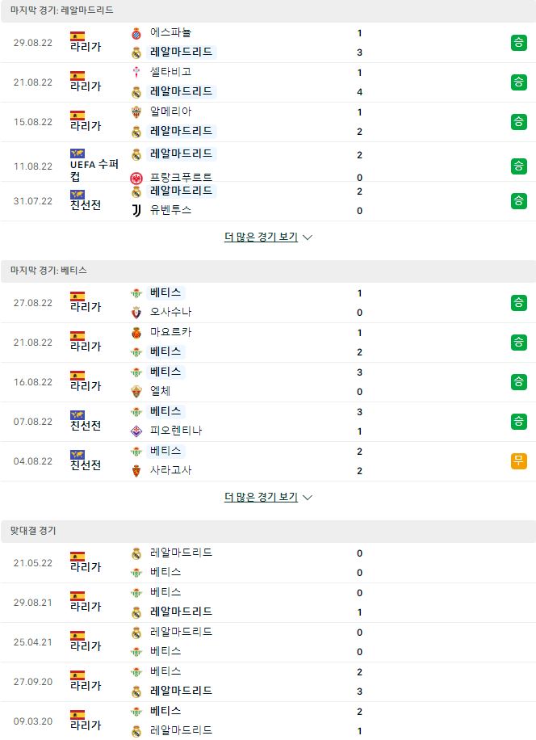Click the Mallorca crest icon
Image resolution: width=536 pixels, height=740 pixels.
136,333
